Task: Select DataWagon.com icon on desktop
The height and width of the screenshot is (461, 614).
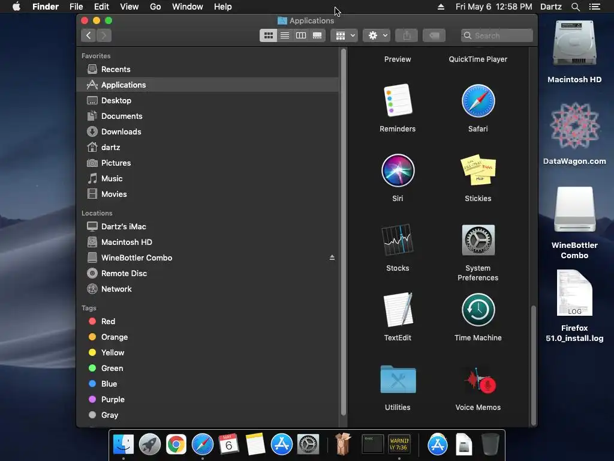Action: [x=574, y=125]
